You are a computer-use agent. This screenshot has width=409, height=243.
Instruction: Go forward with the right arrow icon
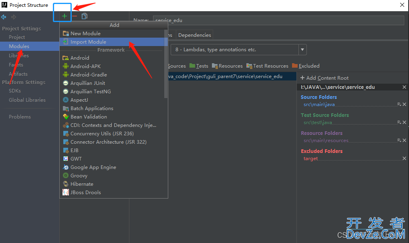pos(14,17)
